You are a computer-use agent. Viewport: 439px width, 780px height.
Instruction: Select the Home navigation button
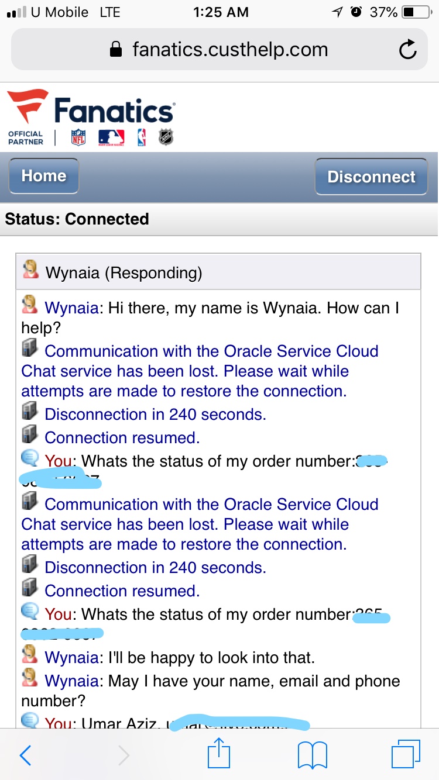(x=43, y=176)
